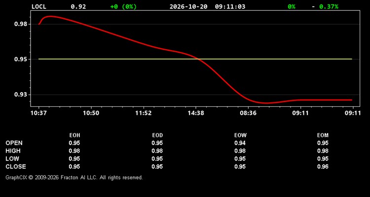Viewport: 370px width, 197px height.
Task: Click the OPEN value in the EOM column
Action: tap(323, 143)
